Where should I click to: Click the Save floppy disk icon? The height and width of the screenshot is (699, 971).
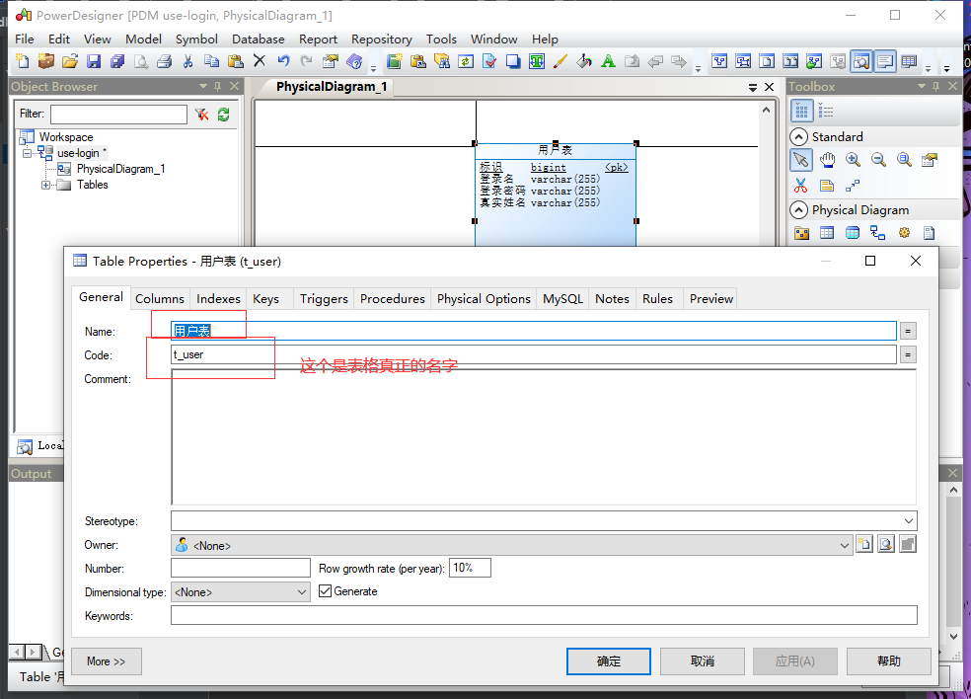(94, 61)
